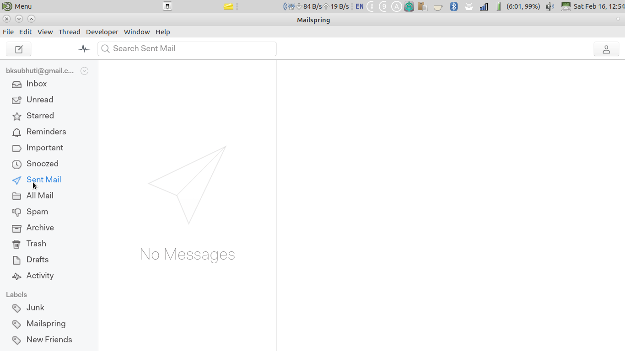This screenshot has width=625, height=351.
Task: Click inside the Search Sent Mail field
Action: tap(187, 49)
